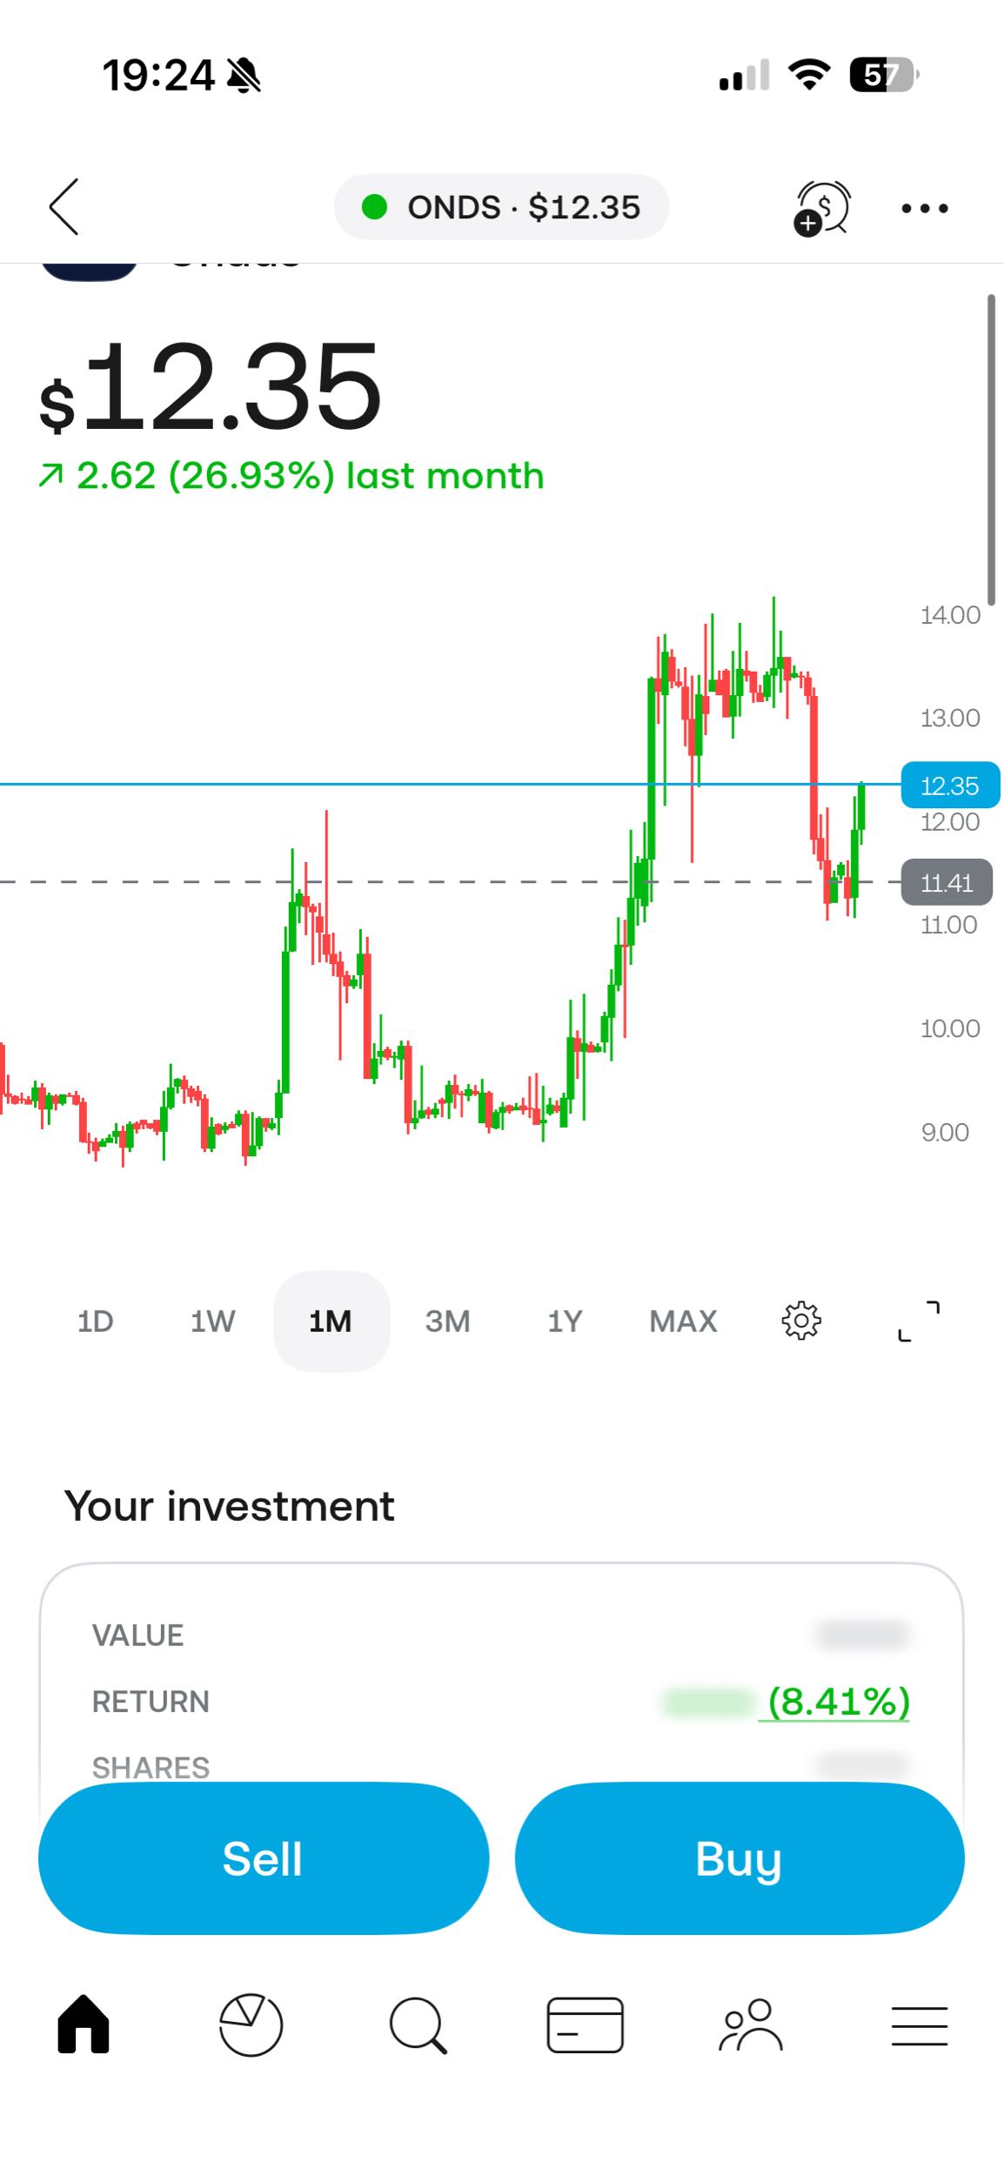
Task: Switch to the MAX chart range
Action: (683, 1321)
